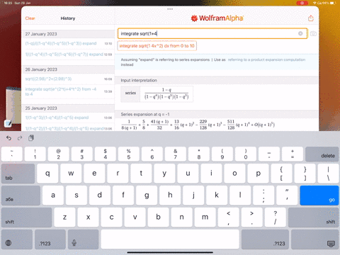
Task: Tap the open parenthesis 9 key
Action: pos(222,154)
